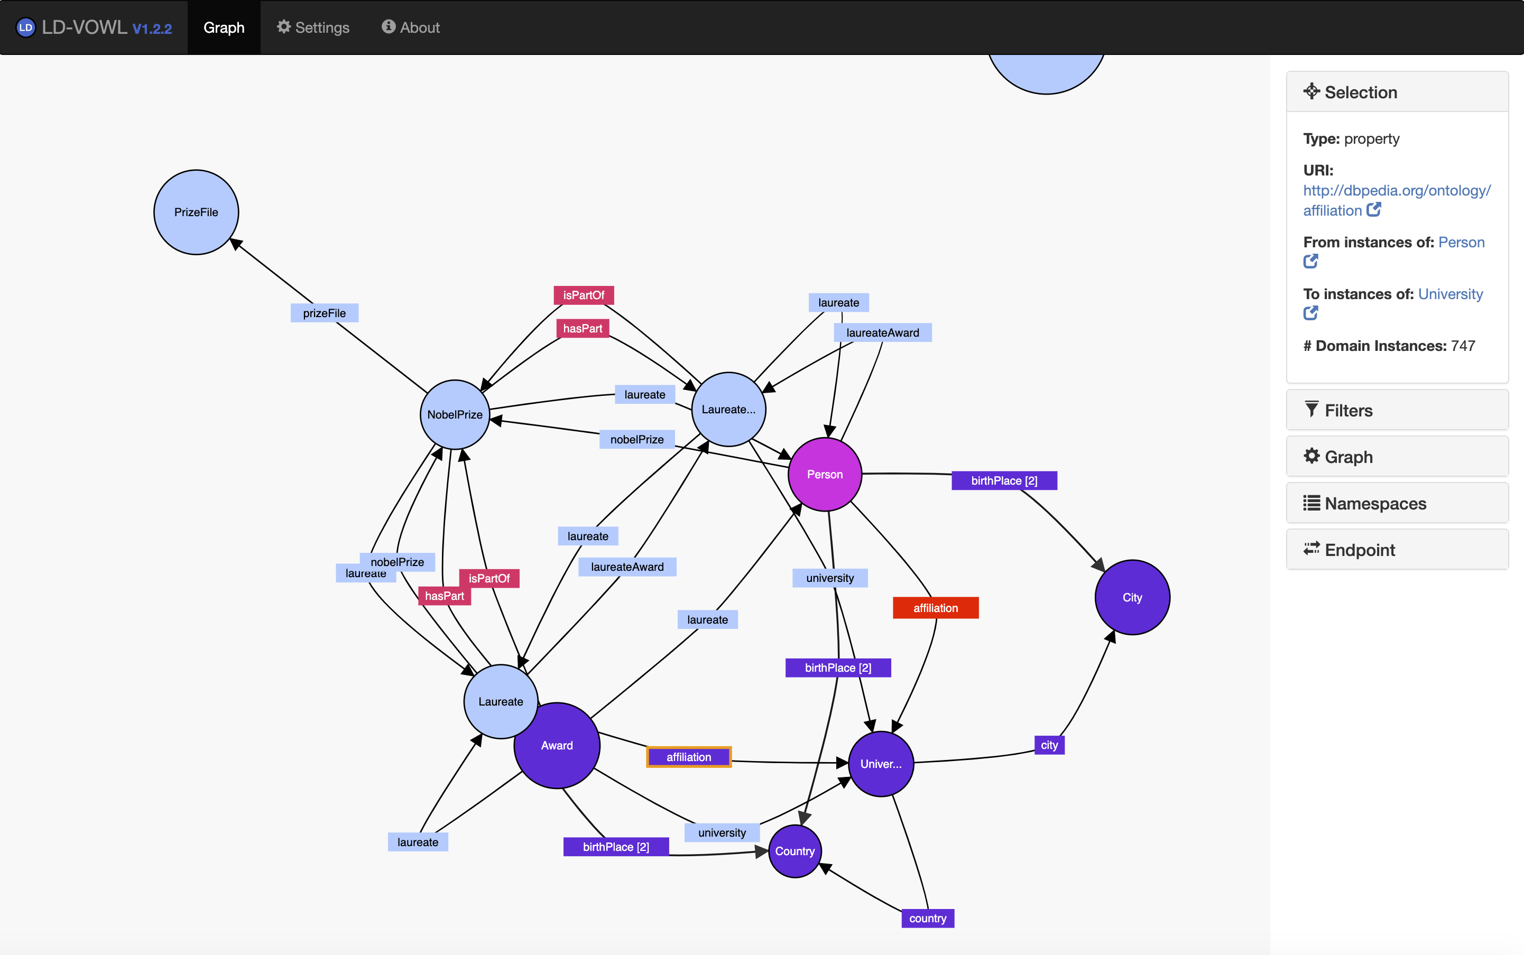Viewport: 1524px width, 955px height.
Task: Select the red affiliation property label
Action: [x=935, y=608]
